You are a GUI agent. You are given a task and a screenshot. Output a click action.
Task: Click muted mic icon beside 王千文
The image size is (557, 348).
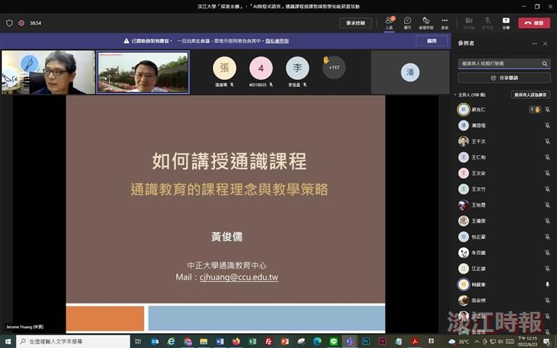click(x=547, y=141)
